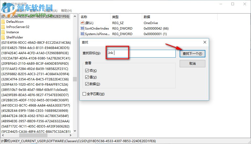Image resolution: width=251 pixels, height=144 pixels.
Task: Maximize the Registry Editor window
Action: click(233, 4)
